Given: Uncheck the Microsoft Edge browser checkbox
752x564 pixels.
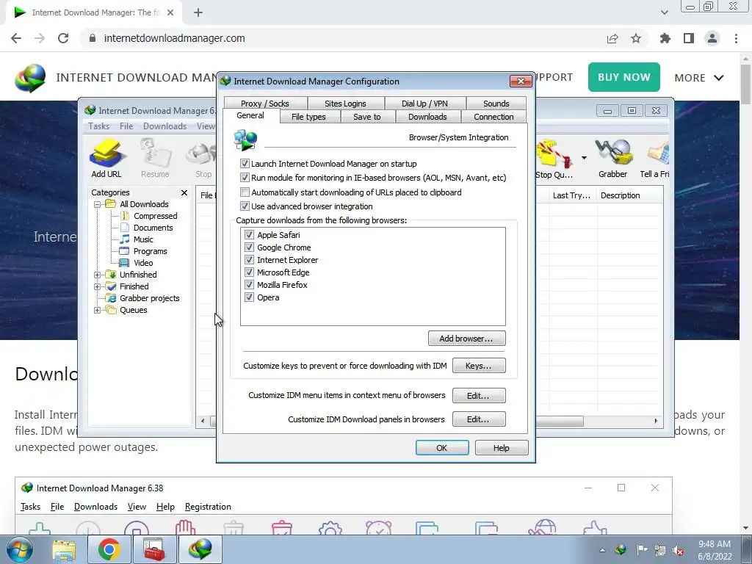Looking at the screenshot, I should [x=249, y=272].
